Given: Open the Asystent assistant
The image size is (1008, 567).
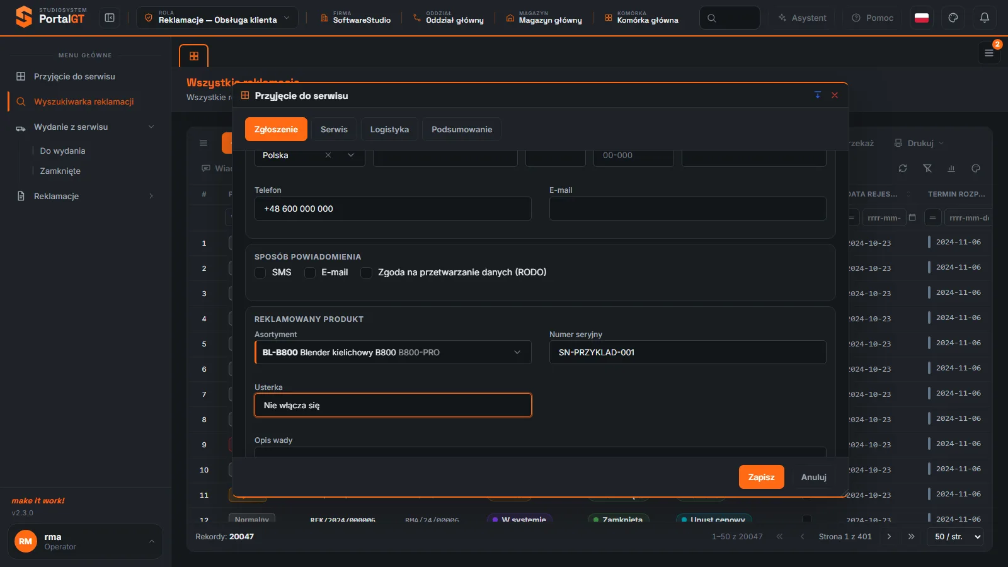Looking at the screenshot, I should [802, 18].
